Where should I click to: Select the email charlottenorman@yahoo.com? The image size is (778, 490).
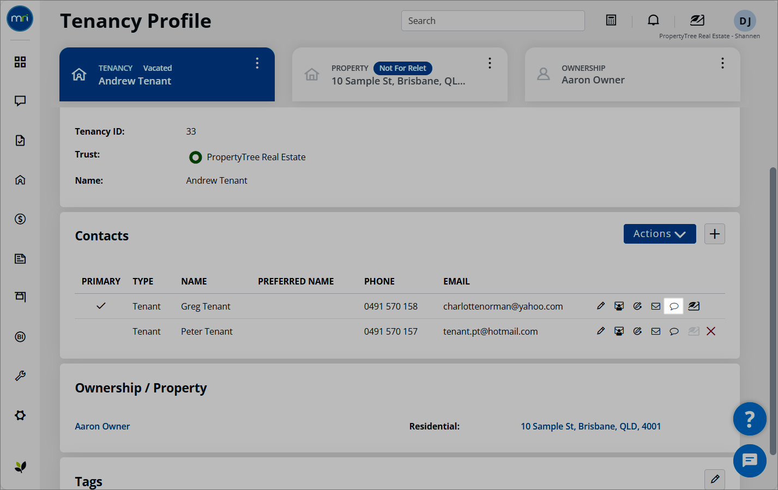pyautogui.click(x=503, y=306)
